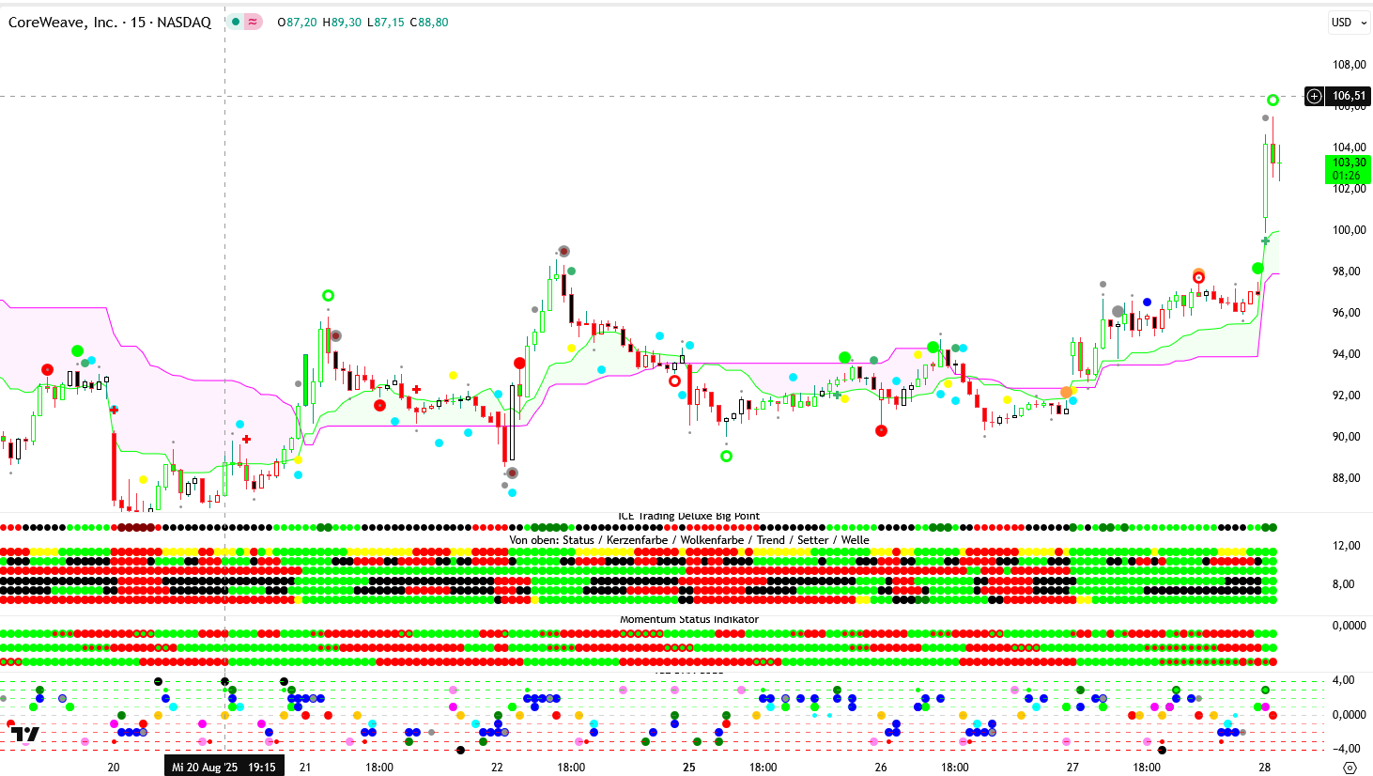Click the Mi 20 Aug '25 date label
Viewport: 1373px width, 776px height.
224,768
